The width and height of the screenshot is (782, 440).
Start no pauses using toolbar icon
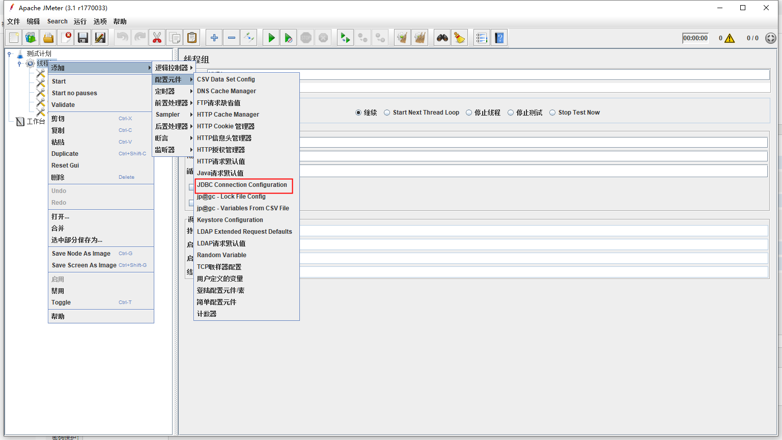coord(289,38)
